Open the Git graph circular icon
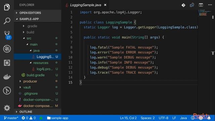Viewport: 215px width, 121px height. click(x=7, y=90)
